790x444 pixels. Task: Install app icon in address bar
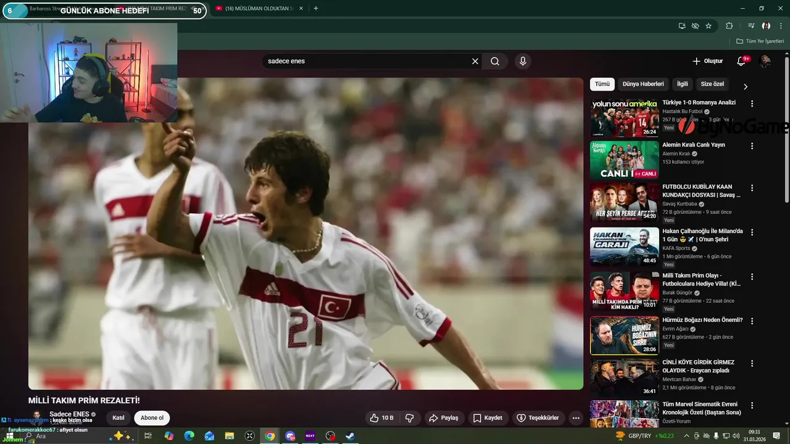click(682, 26)
